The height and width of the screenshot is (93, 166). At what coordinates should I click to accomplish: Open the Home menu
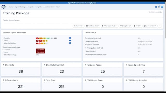[11, 7]
